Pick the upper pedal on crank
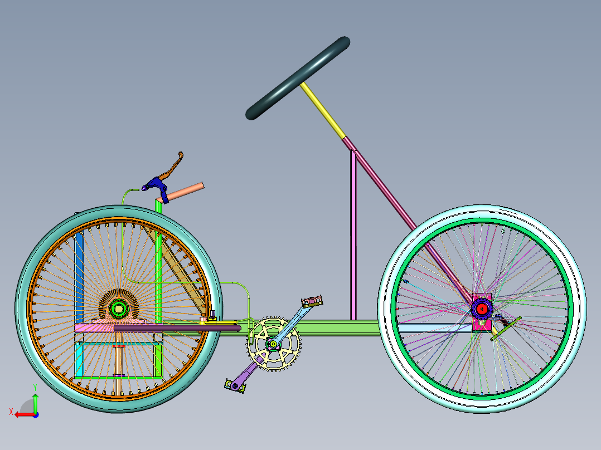601x450 pixels. coord(312,301)
